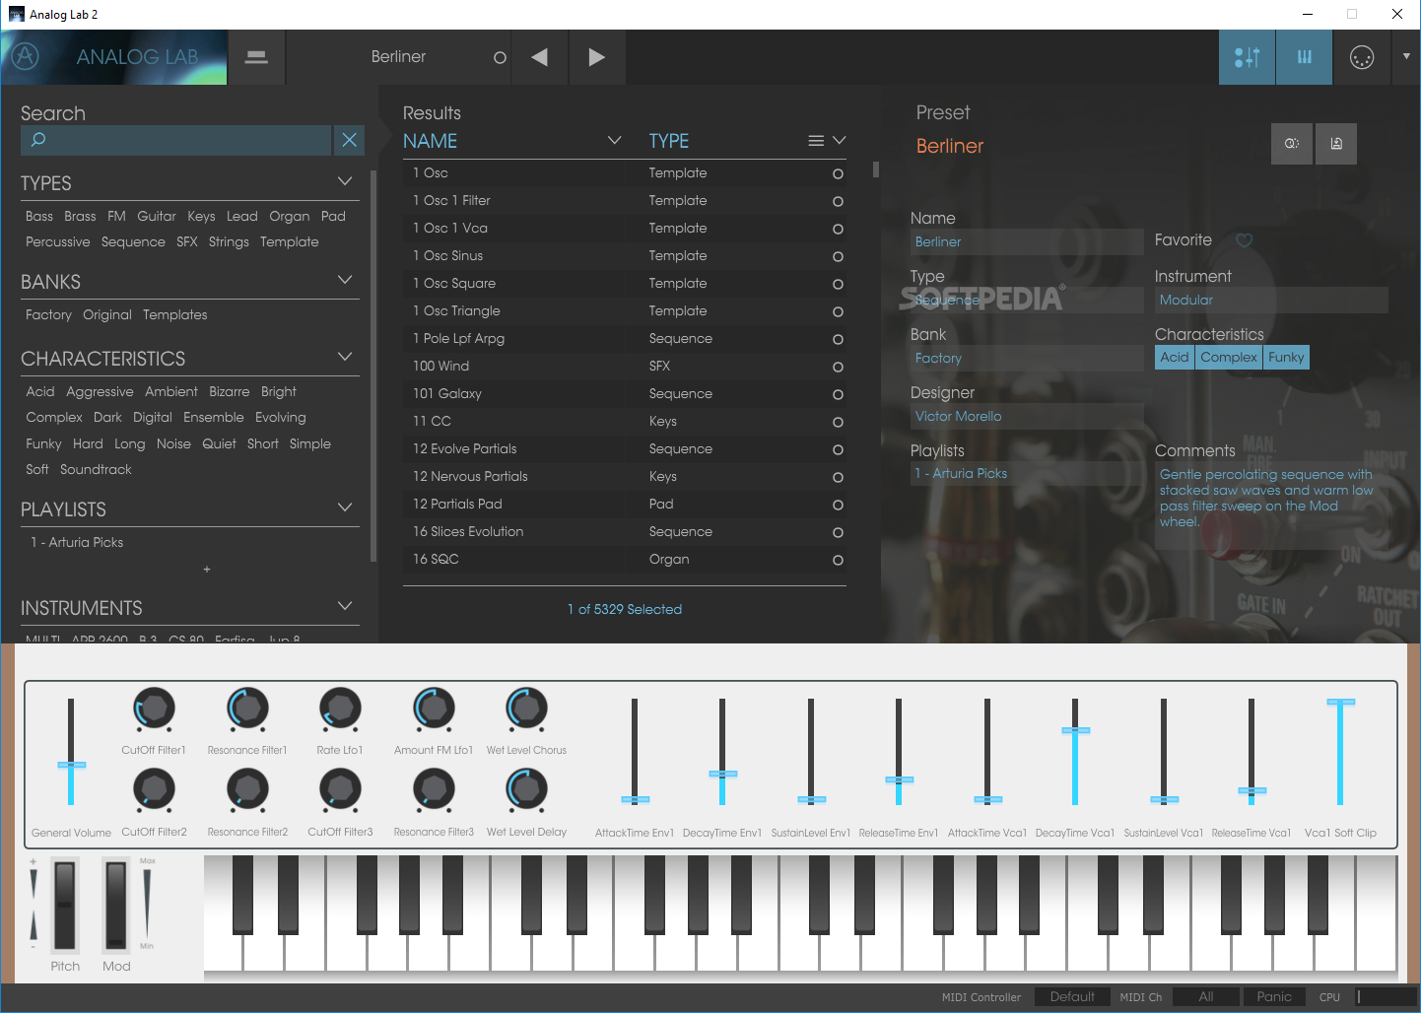This screenshot has height=1013, width=1421.
Task: Click the Resonance Filter1 knob
Action: 247,708
